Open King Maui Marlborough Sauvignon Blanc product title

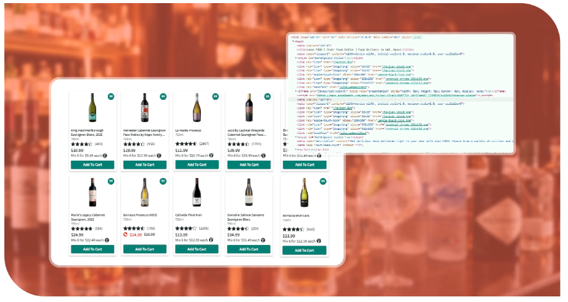coord(87,133)
